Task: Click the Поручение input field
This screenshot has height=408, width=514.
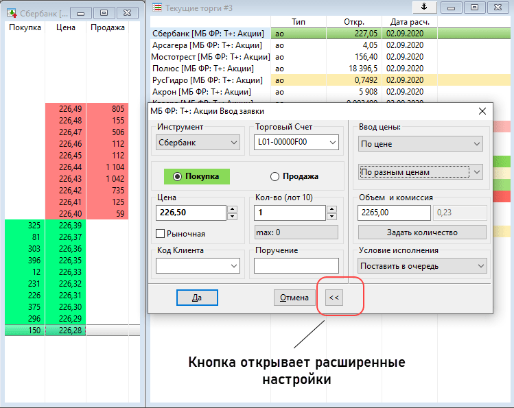Action: tap(296, 265)
